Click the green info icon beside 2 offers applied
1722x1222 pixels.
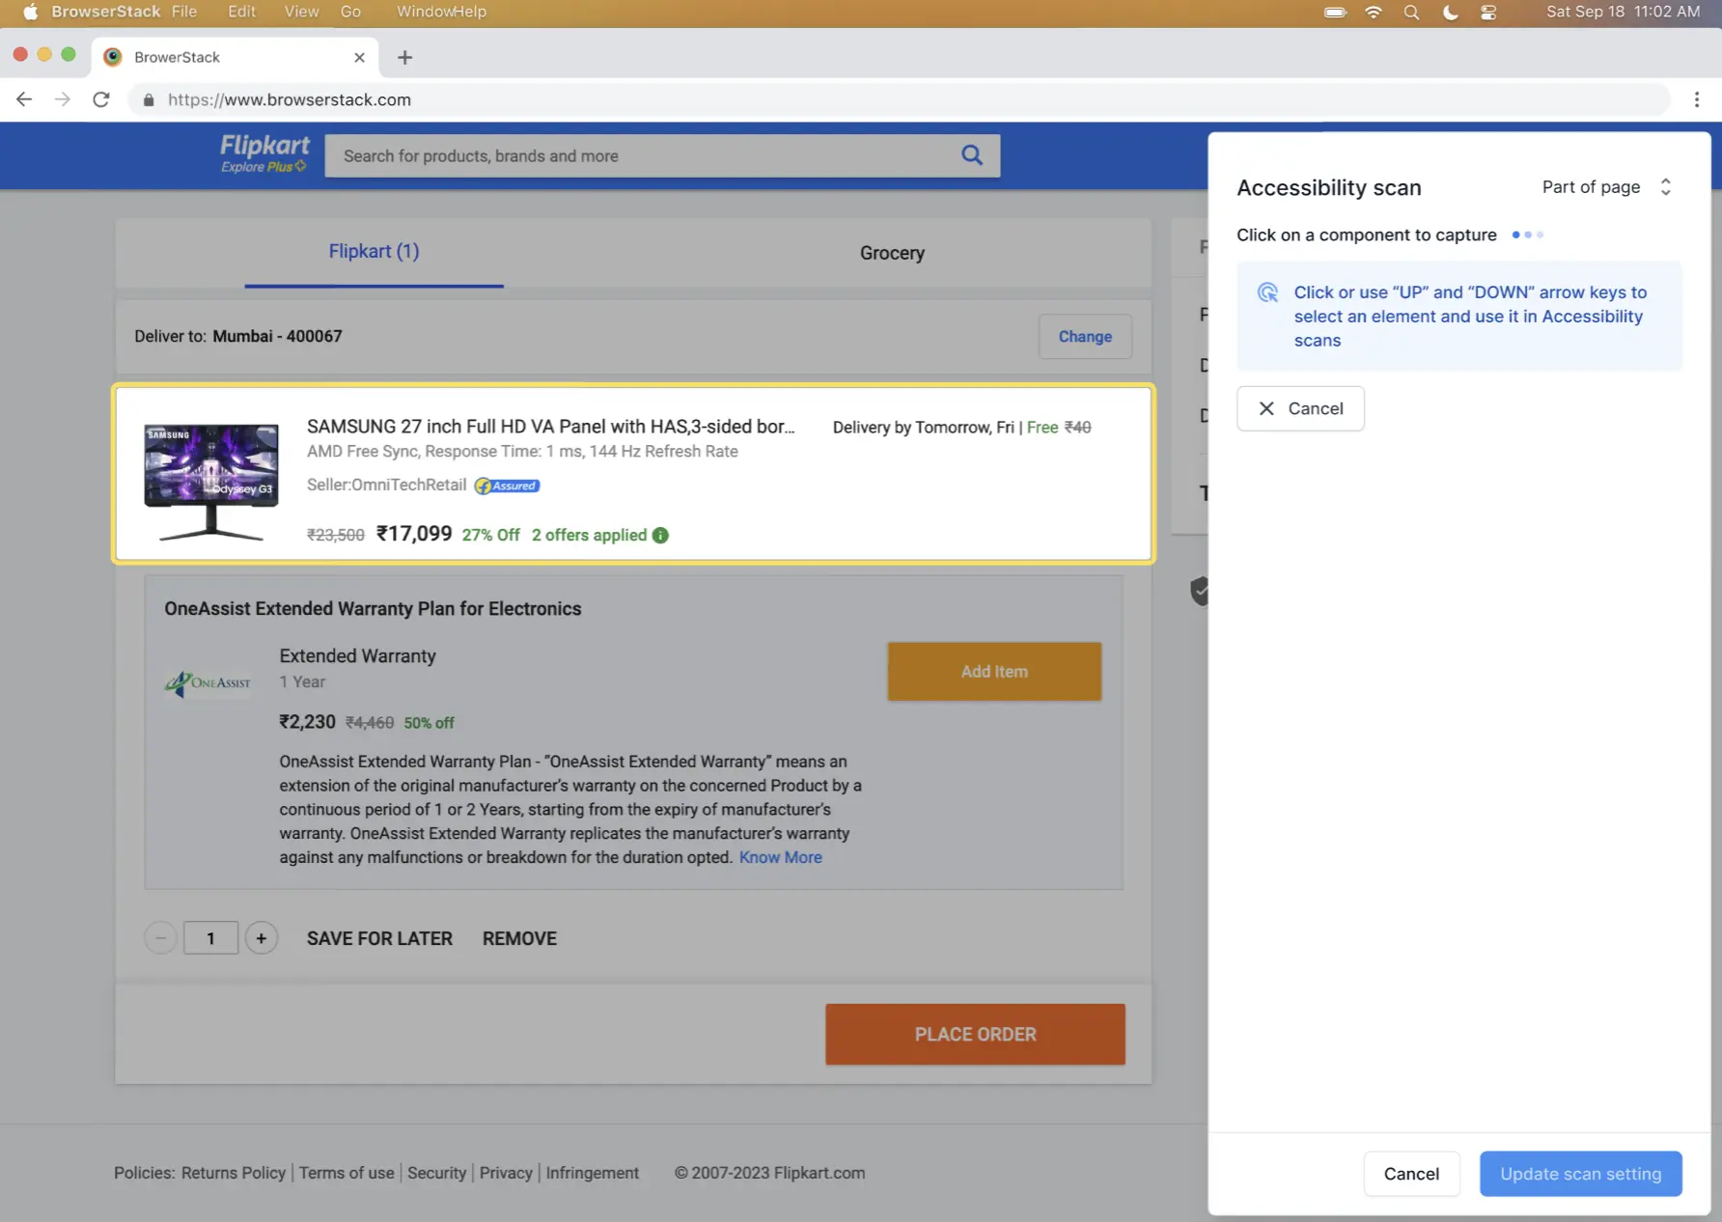click(x=660, y=535)
